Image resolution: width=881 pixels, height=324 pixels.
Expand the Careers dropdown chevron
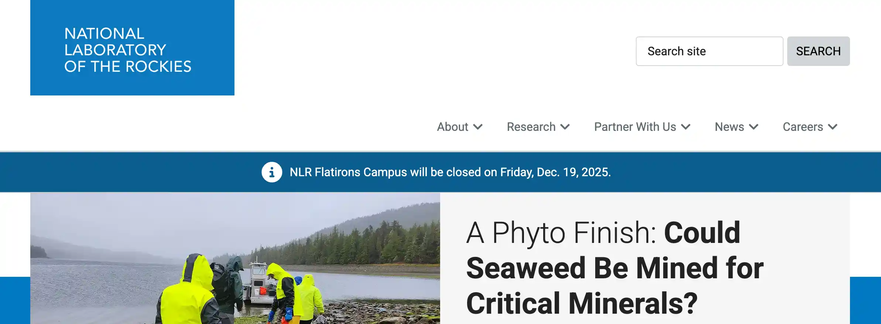pos(832,127)
